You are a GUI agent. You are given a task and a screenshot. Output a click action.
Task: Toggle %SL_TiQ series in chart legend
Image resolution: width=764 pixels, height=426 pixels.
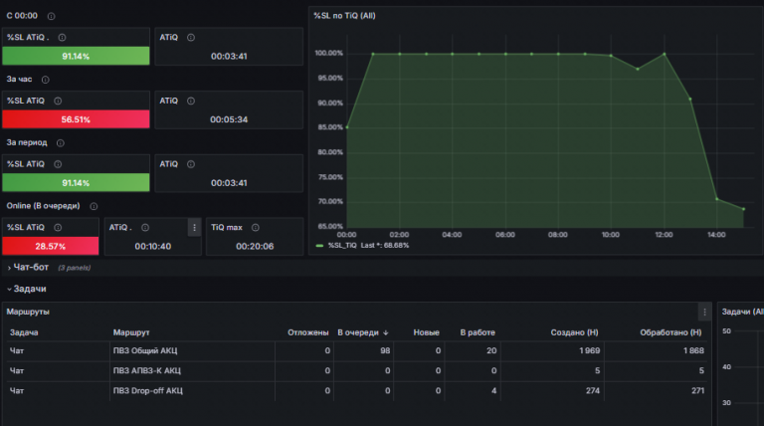tap(342, 246)
